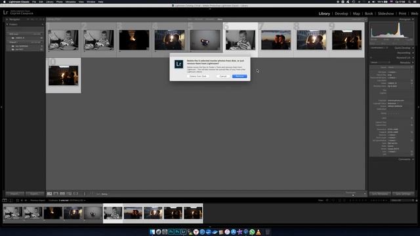Click main window display icon in filmstrip bar
Viewport: 420px width, 236px height.
(5, 201)
